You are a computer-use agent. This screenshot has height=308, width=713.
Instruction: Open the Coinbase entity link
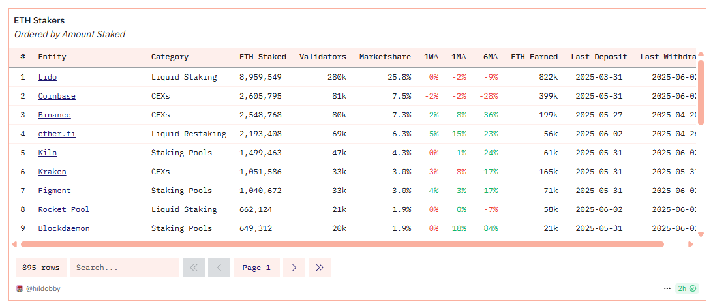click(57, 96)
